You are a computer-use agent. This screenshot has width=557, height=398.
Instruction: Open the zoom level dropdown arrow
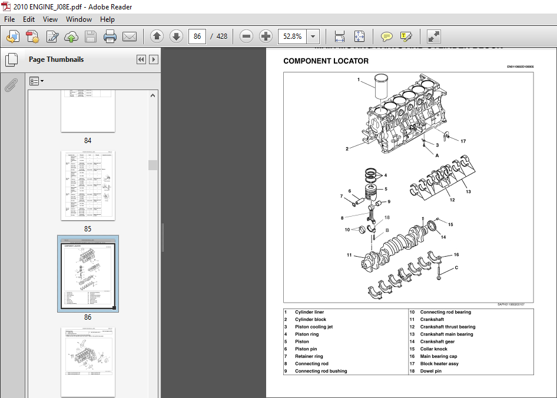click(313, 37)
